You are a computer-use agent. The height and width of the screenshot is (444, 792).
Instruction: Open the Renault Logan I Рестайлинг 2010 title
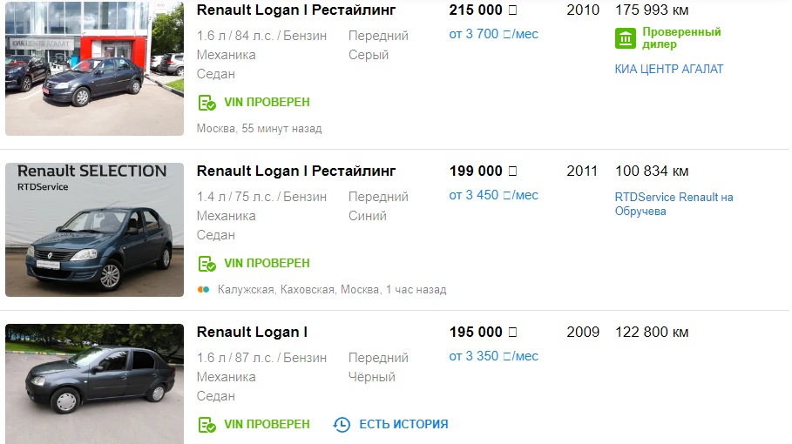coord(296,10)
